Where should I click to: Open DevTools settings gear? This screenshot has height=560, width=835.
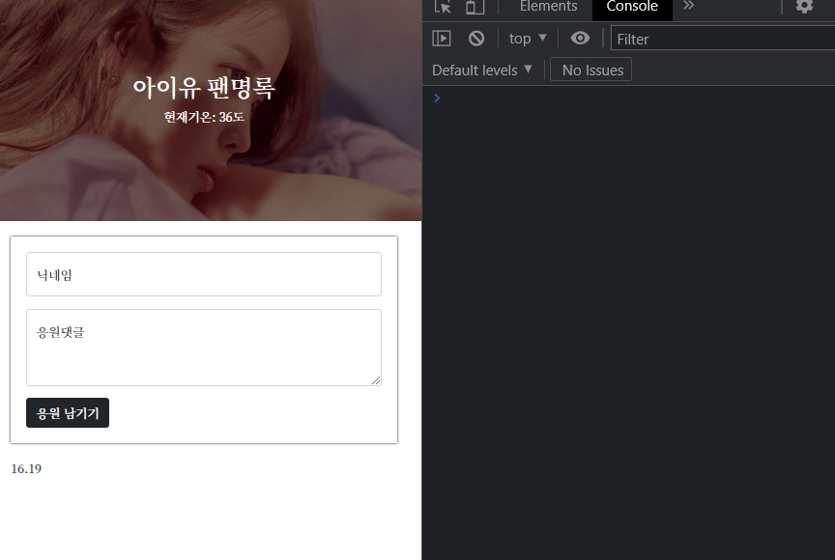point(804,6)
